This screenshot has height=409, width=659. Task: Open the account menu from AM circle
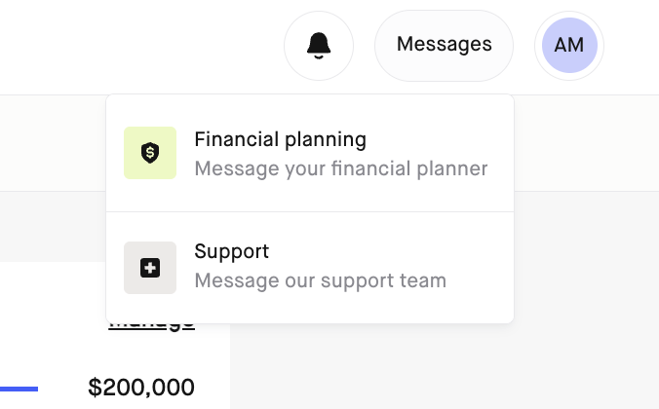569,46
